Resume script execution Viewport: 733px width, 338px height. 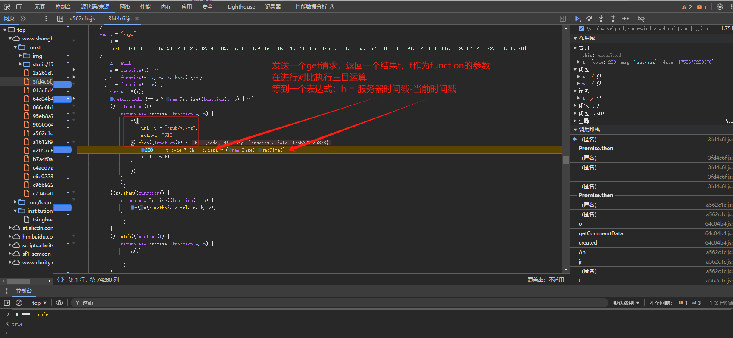577,19
